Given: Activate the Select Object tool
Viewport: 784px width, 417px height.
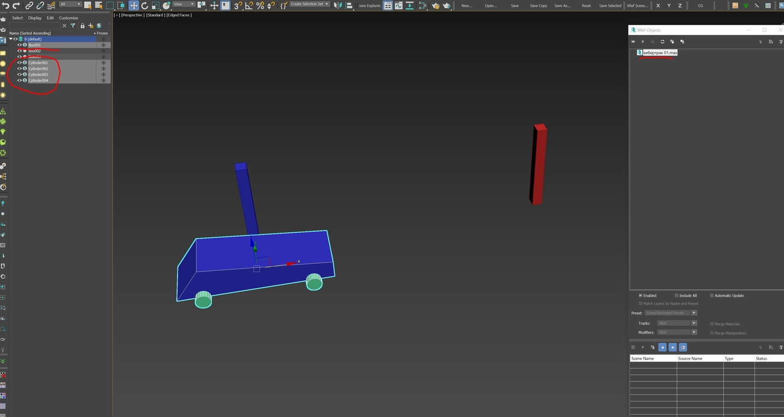Looking at the screenshot, I should pyautogui.click(x=87, y=5).
